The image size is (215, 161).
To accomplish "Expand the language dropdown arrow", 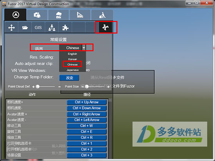I will [x=84, y=48].
